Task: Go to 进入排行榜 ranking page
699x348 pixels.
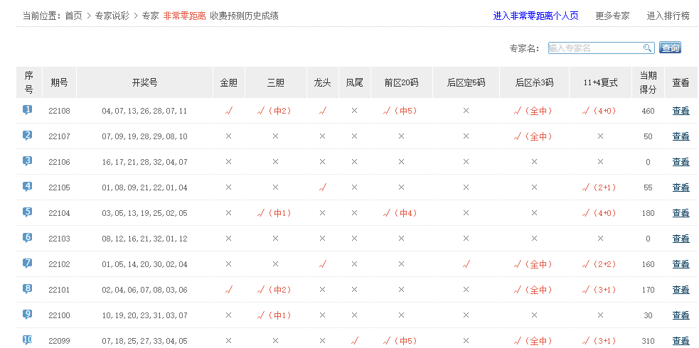Action: click(668, 16)
